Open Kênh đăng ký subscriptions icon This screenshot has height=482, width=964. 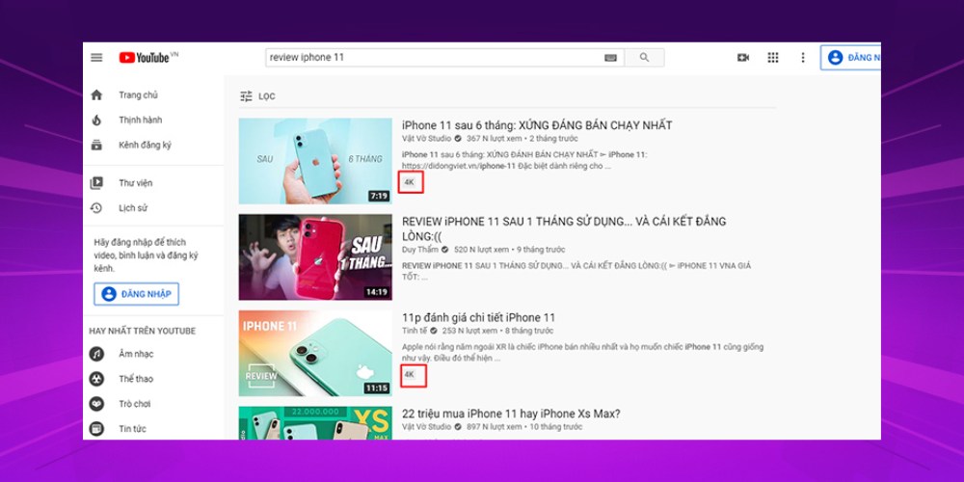pyautogui.click(x=96, y=146)
